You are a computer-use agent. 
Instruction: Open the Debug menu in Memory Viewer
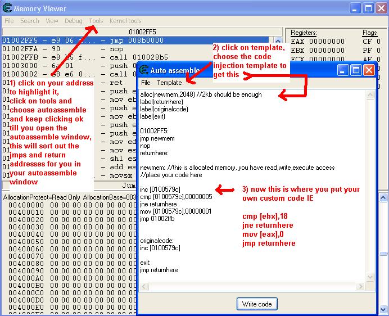pyautogui.click(x=74, y=21)
